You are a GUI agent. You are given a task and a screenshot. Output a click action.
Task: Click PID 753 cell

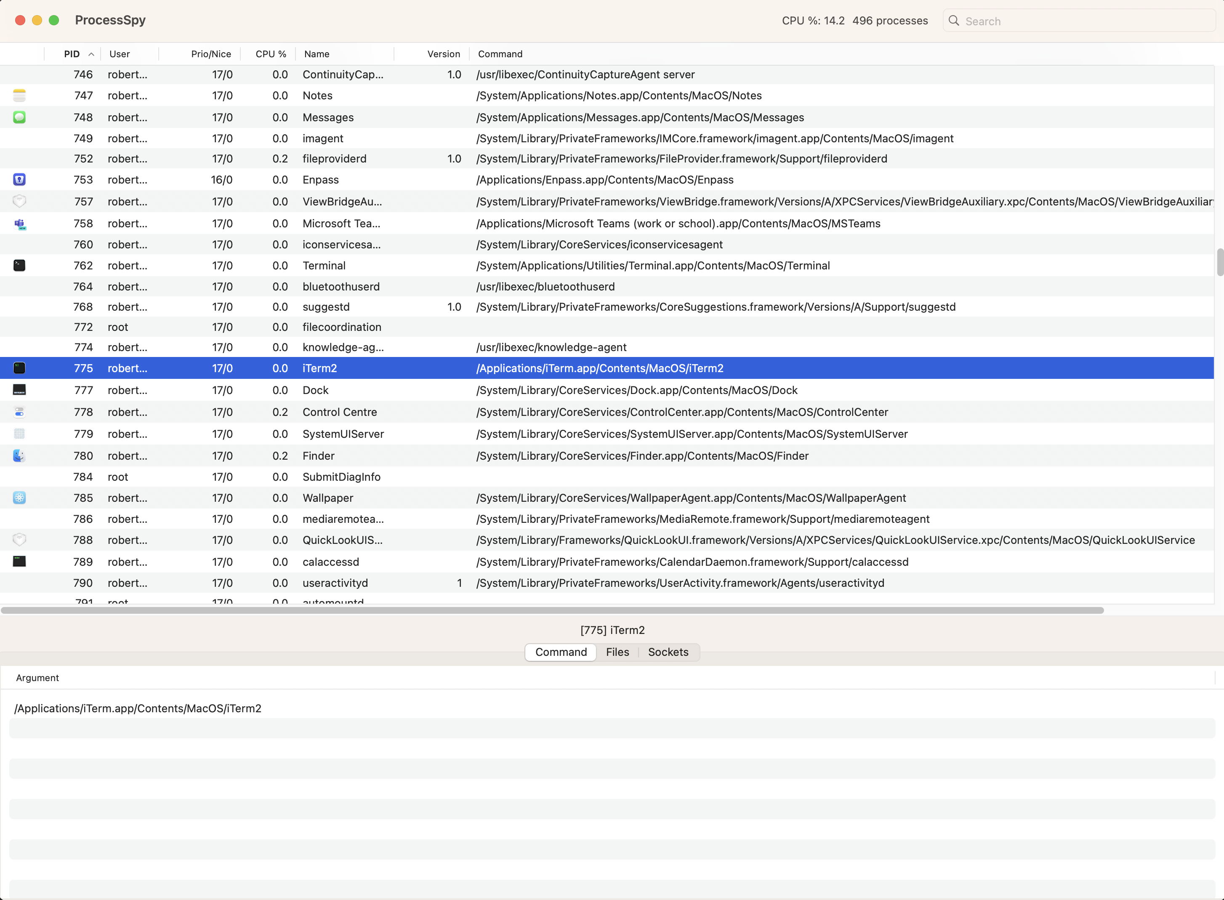(x=83, y=180)
